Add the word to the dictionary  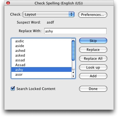click(x=93, y=76)
